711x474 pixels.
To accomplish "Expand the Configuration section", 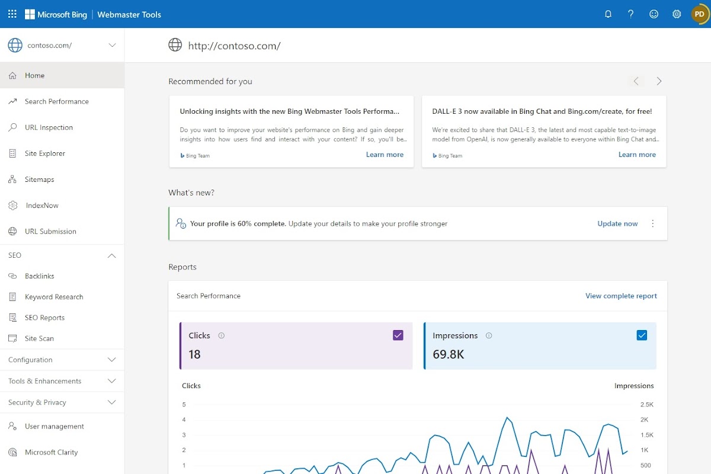I will pos(111,360).
